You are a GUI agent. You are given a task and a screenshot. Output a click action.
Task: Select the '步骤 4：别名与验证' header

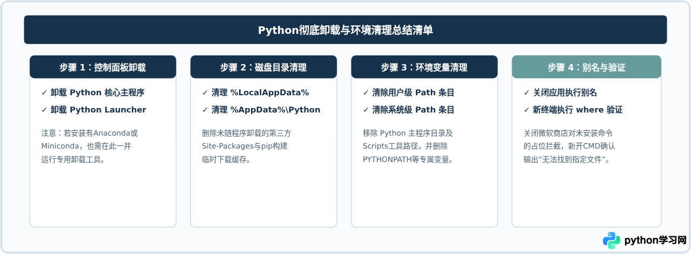coord(586,67)
